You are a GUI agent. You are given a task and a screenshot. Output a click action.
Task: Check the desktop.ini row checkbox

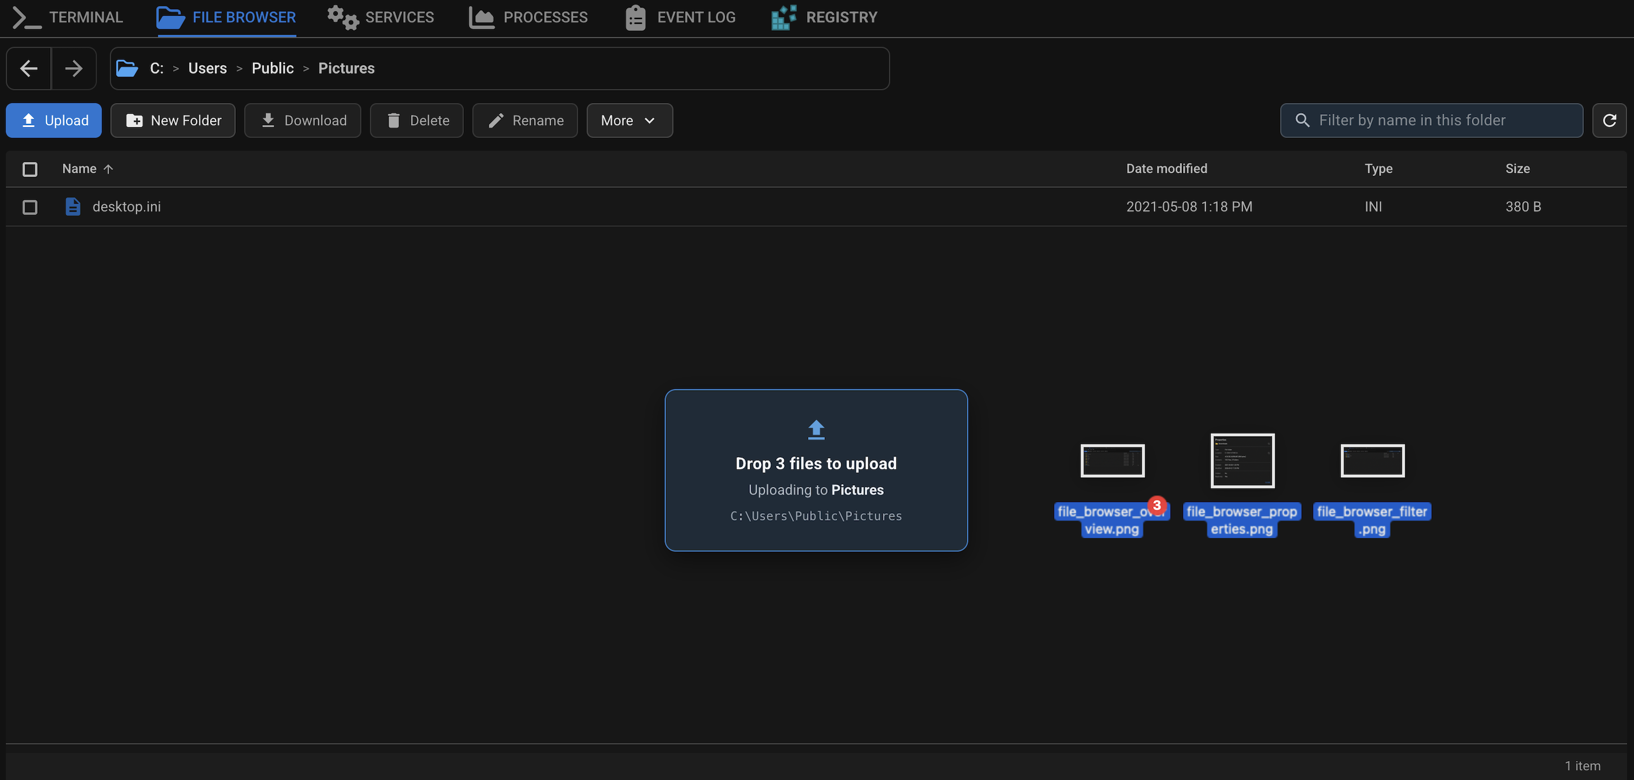(30, 207)
